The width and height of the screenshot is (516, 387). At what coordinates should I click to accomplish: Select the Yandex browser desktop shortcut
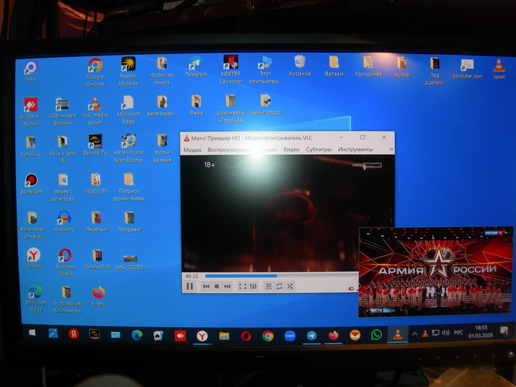[x=34, y=259]
